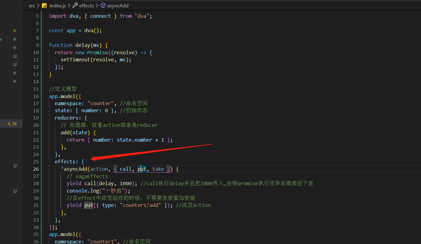Viewport: 421px width, 244px height.
Task: Open the src breadcrumb folder
Action: pyautogui.click(x=32, y=6)
